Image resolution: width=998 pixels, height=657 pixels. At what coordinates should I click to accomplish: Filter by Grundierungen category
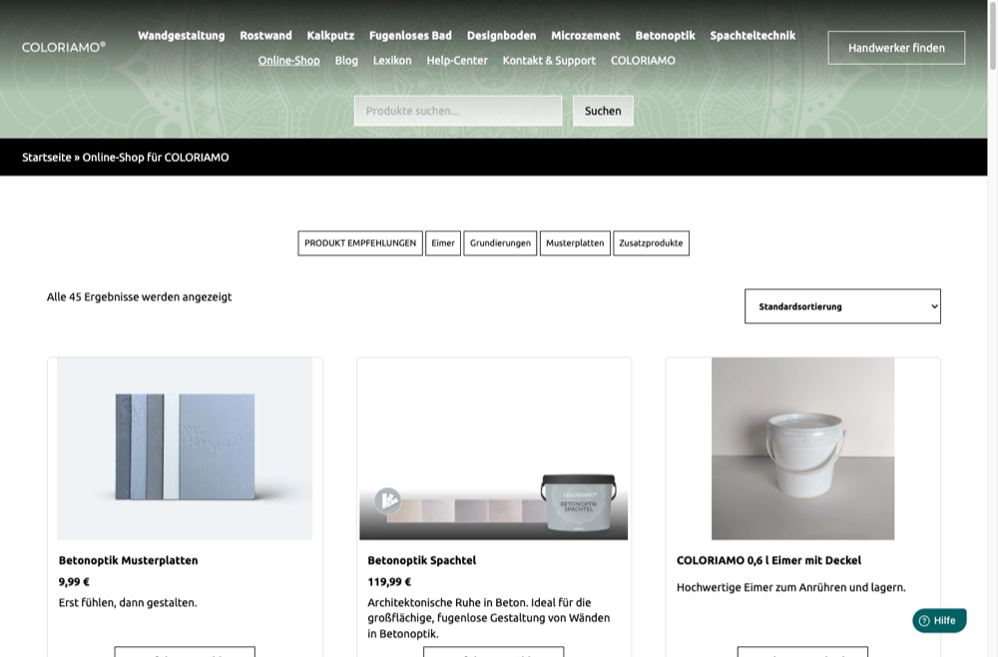pos(500,243)
